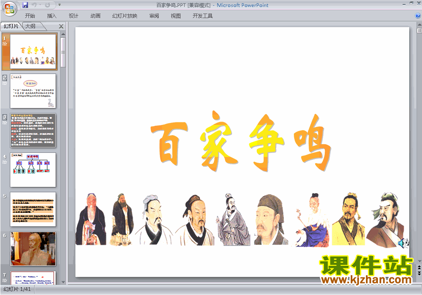Switch to the 开始 ribbon tab
The image size is (422, 295).
pos(30,16)
